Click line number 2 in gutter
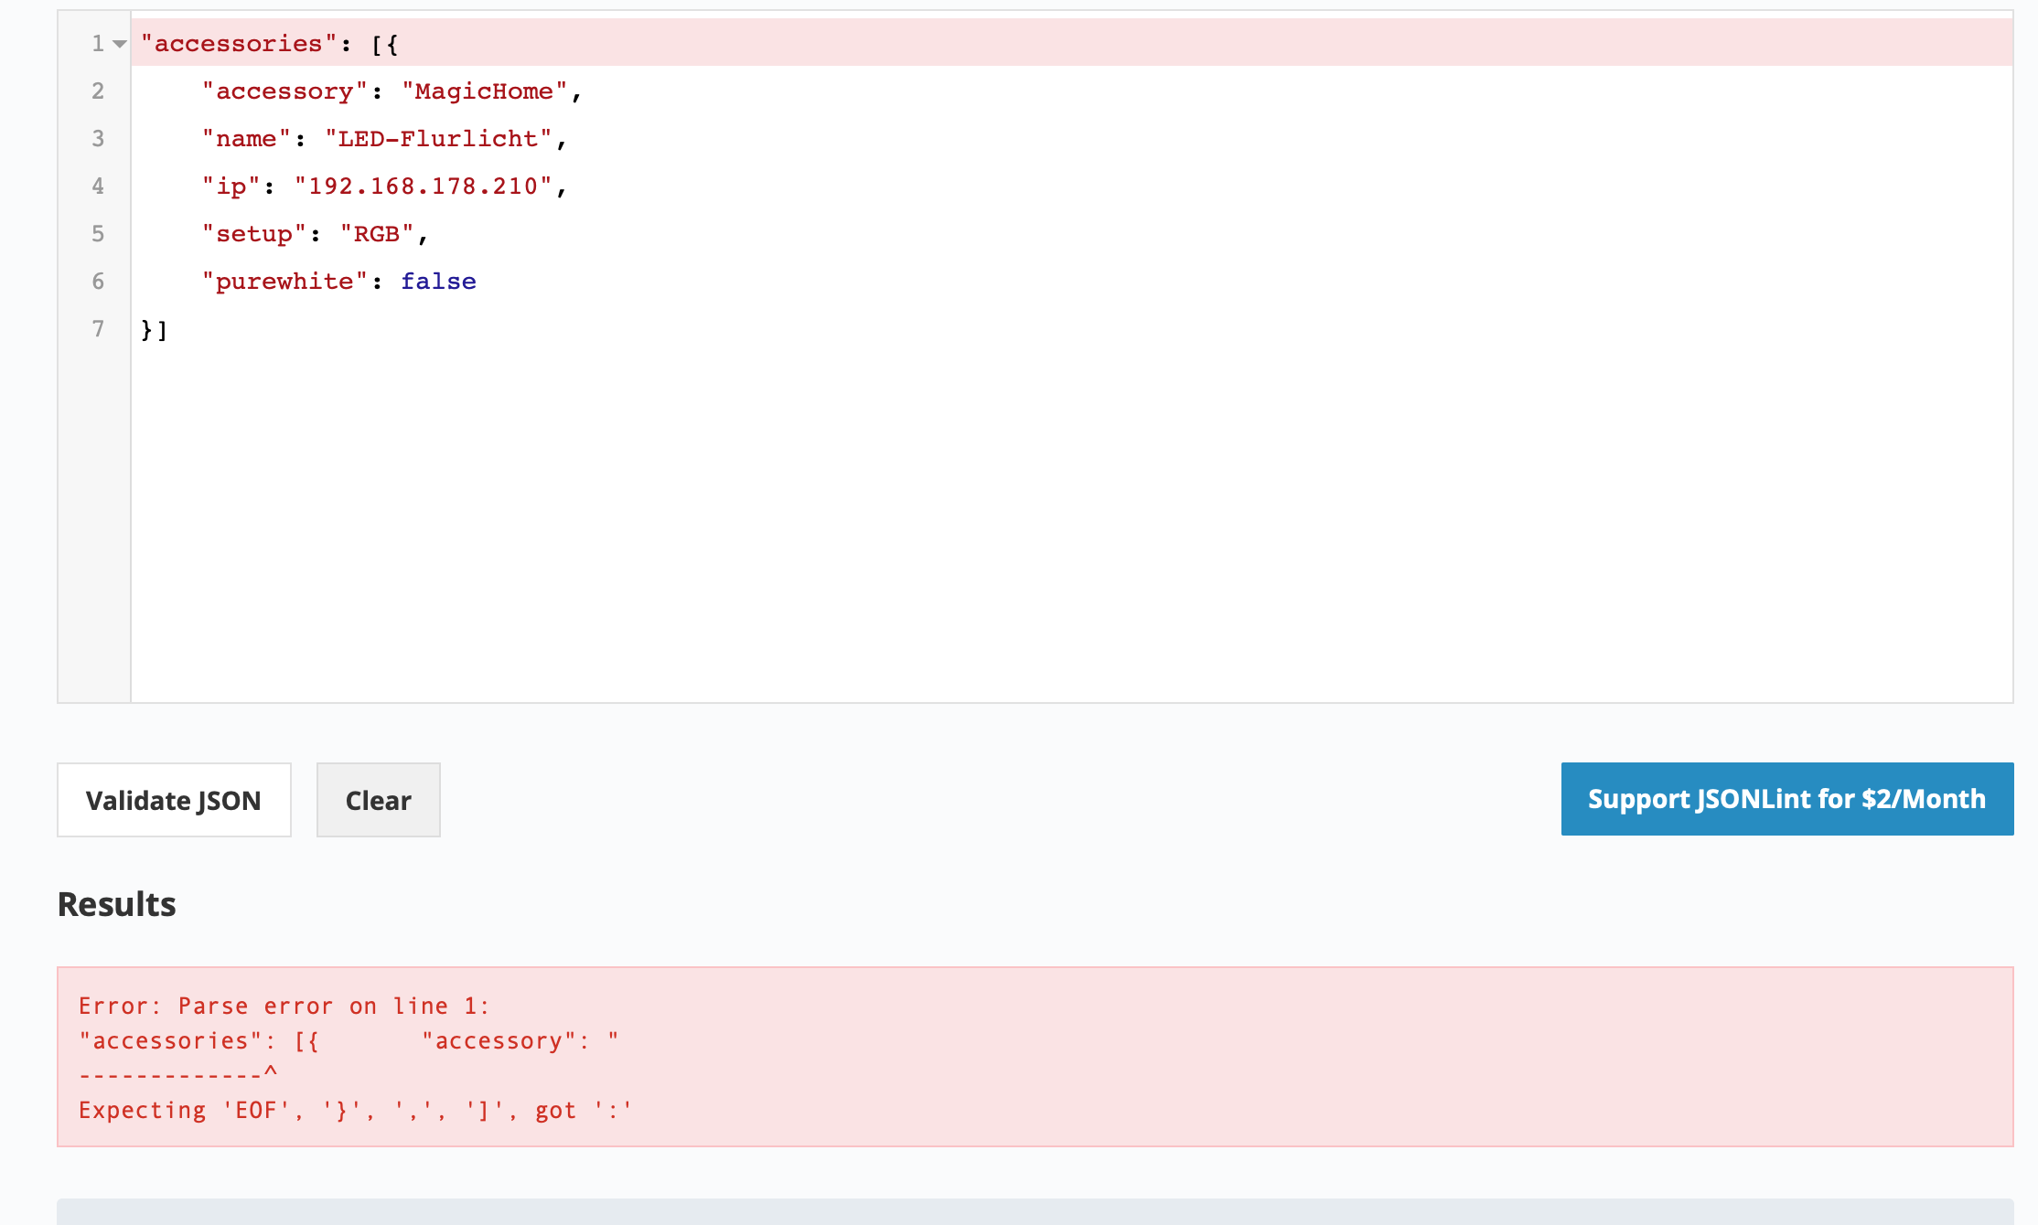This screenshot has height=1225, width=2038. 98,91
